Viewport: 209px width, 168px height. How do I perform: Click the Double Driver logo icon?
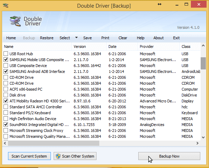pyautogui.click(x=15, y=22)
